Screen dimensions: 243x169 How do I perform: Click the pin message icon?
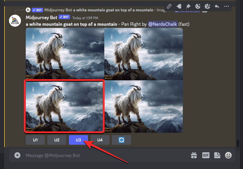(x=188, y=6)
